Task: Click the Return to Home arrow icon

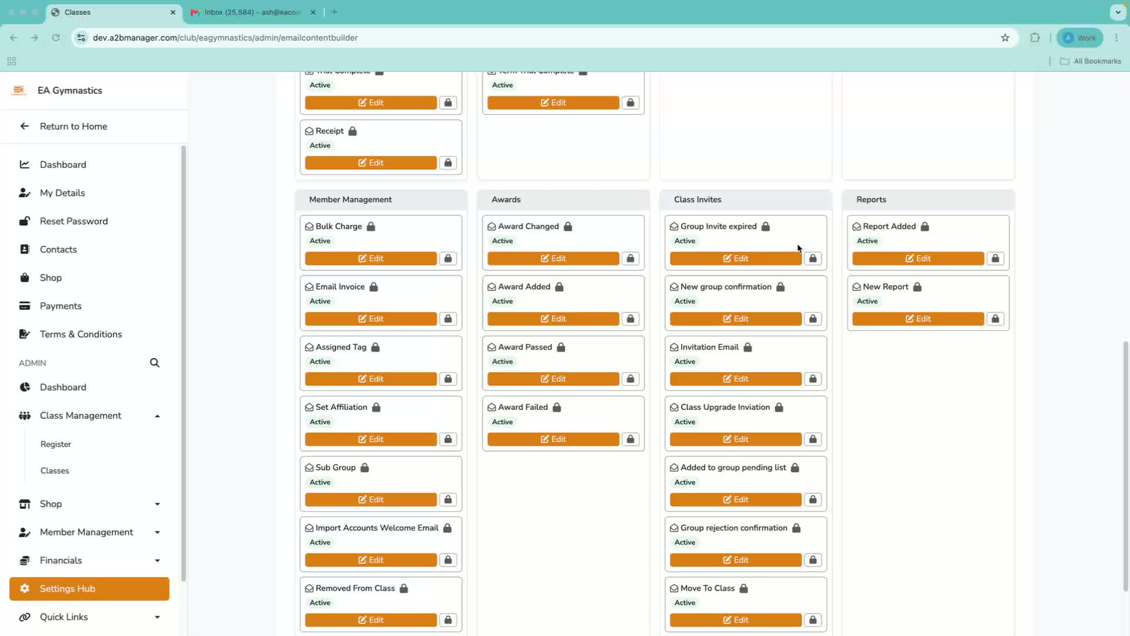Action: point(25,126)
